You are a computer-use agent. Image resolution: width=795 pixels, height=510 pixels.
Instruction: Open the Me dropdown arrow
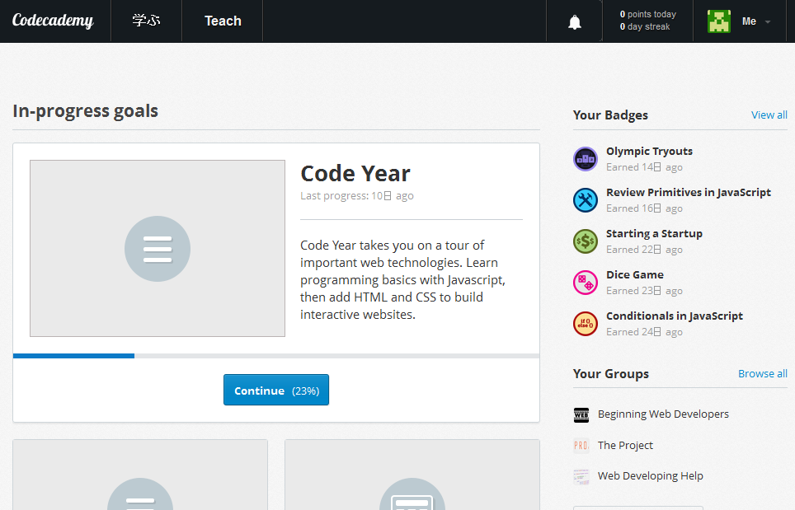click(768, 21)
